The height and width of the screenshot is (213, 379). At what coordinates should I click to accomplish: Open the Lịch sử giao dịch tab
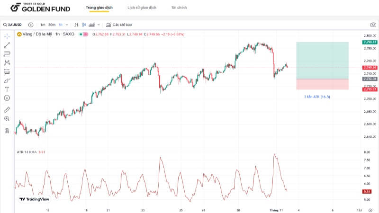tap(142, 8)
